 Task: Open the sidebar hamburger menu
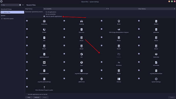pyautogui.click(x=23, y=5)
